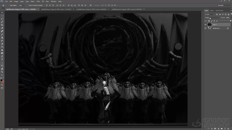Open the Window menu

click(54, 2)
